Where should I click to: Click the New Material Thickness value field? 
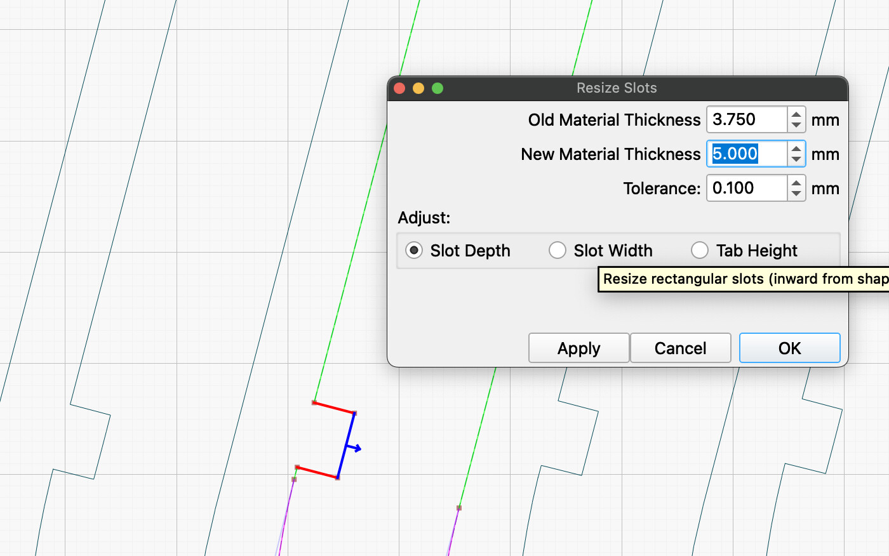[747, 154]
